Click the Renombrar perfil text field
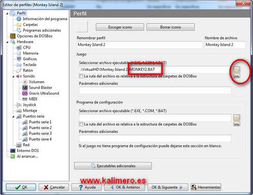The width and height of the screenshot is (253, 195). [x=139, y=45]
